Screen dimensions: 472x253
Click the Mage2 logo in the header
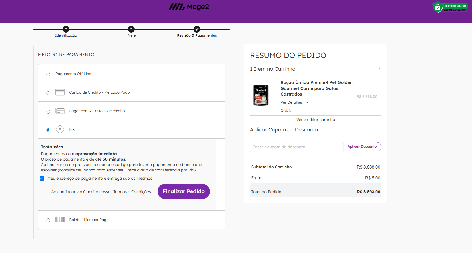coord(189,7)
